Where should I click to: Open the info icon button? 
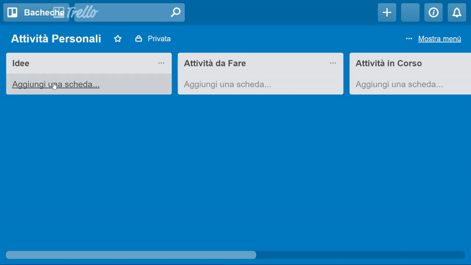click(434, 12)
